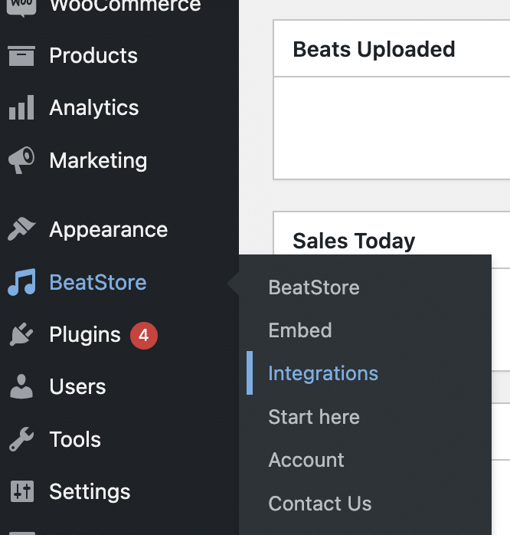This screenshot has width=510, height=535.
Task: Choose Start here in the flyout menu
Action: 314,417
